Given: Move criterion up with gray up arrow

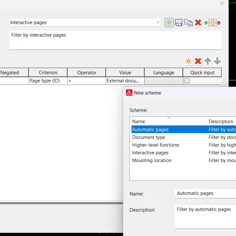Looking at the screenshot, I should 208,61.
